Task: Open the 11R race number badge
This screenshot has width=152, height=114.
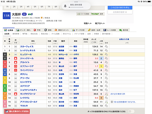Action: click(6, 16)
